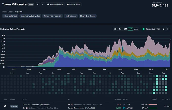Click the Nov label on activity heatmap
Screen dimensions: 172x110
(163, 73)
